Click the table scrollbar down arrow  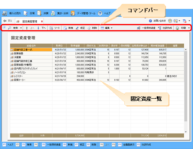186,132
